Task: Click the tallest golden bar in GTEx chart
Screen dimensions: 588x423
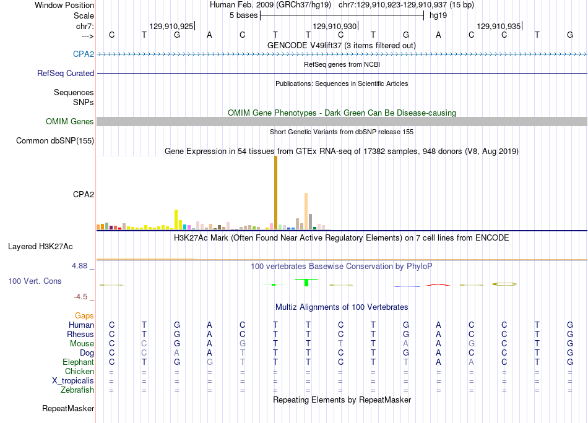Action: pos(275,192)
